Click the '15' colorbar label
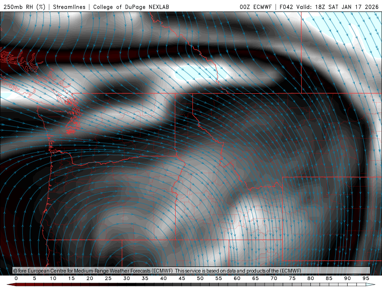This screenshot has width=382, height=287. (x=71, y=278)
